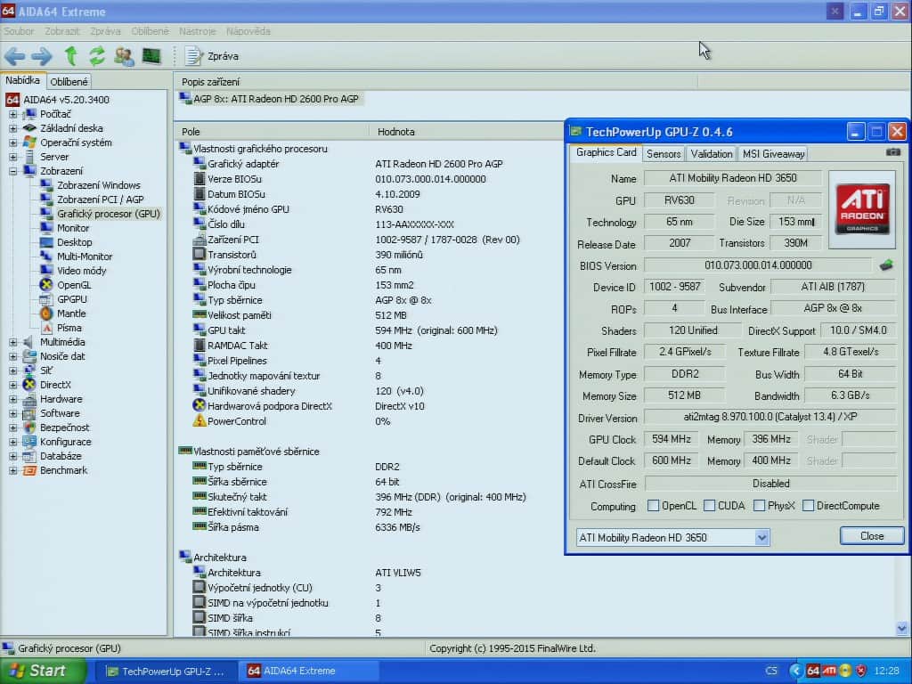Click the Driver Version field in GPU-Z
The height and width of the screenshot is (684, 912).
coord(769,417)
